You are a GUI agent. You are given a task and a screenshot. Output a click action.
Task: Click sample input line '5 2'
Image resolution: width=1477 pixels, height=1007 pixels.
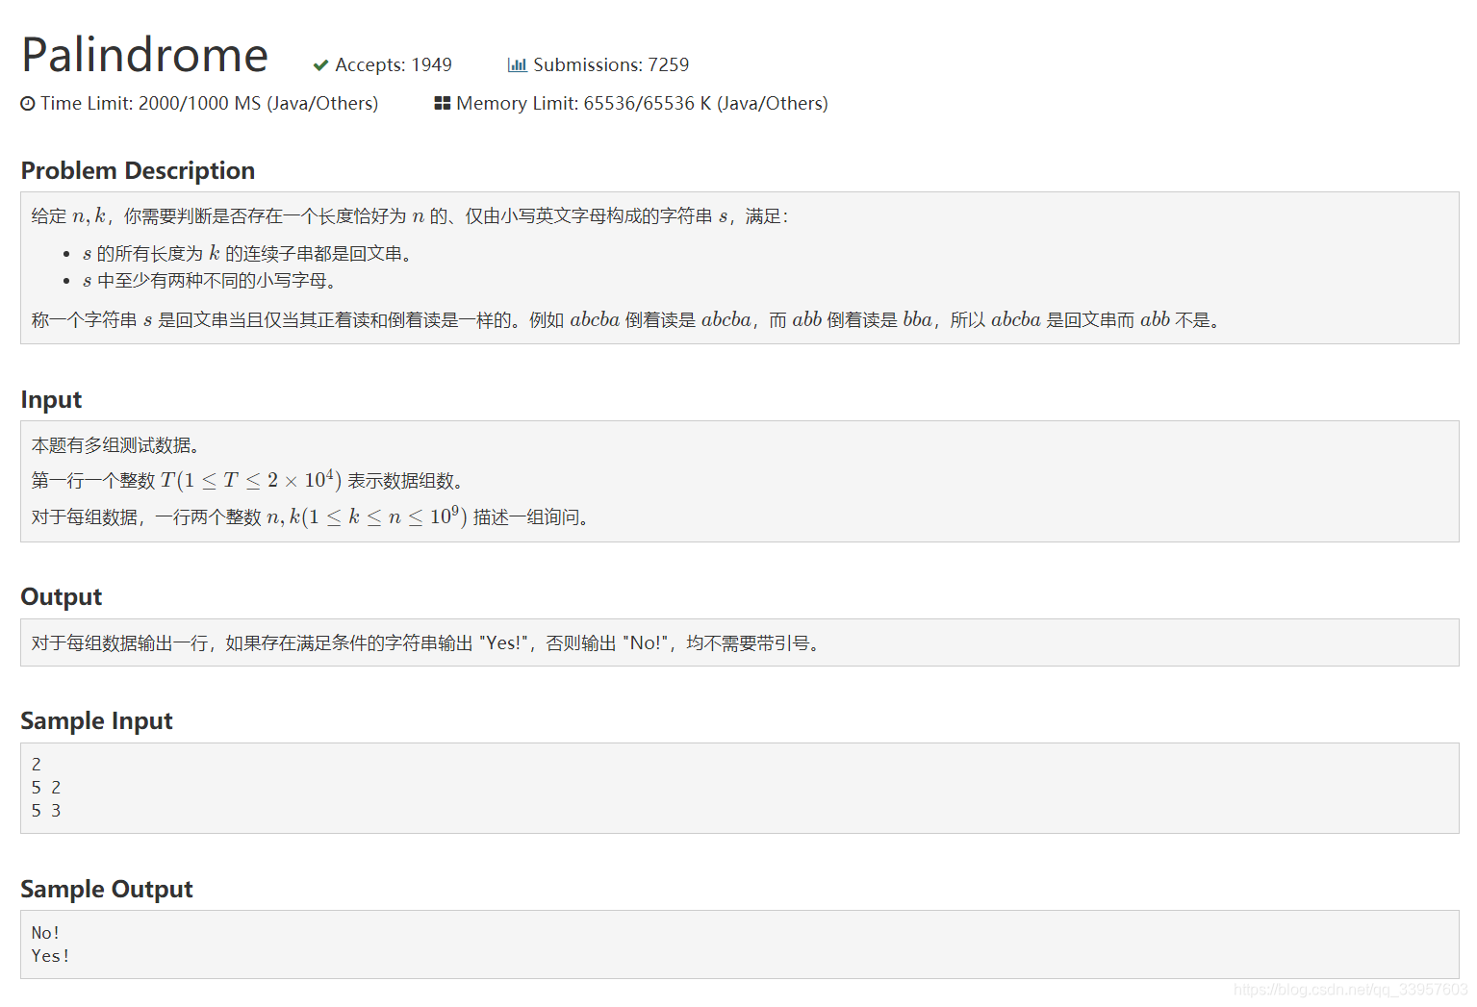(x=46, y=788)
